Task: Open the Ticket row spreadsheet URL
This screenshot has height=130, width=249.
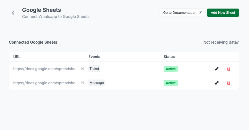Action: pyautogui.click(x=46, y=69)
